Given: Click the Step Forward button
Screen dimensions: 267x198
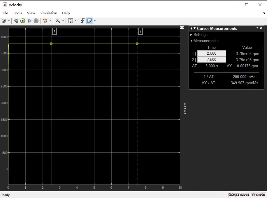Looking at the screenshot, I should (x=29, y=21).
